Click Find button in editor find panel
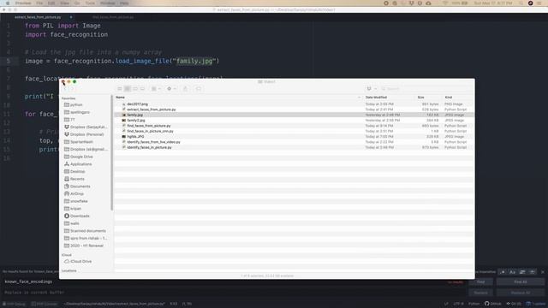The image size is (548, 308). click(481, 281)
